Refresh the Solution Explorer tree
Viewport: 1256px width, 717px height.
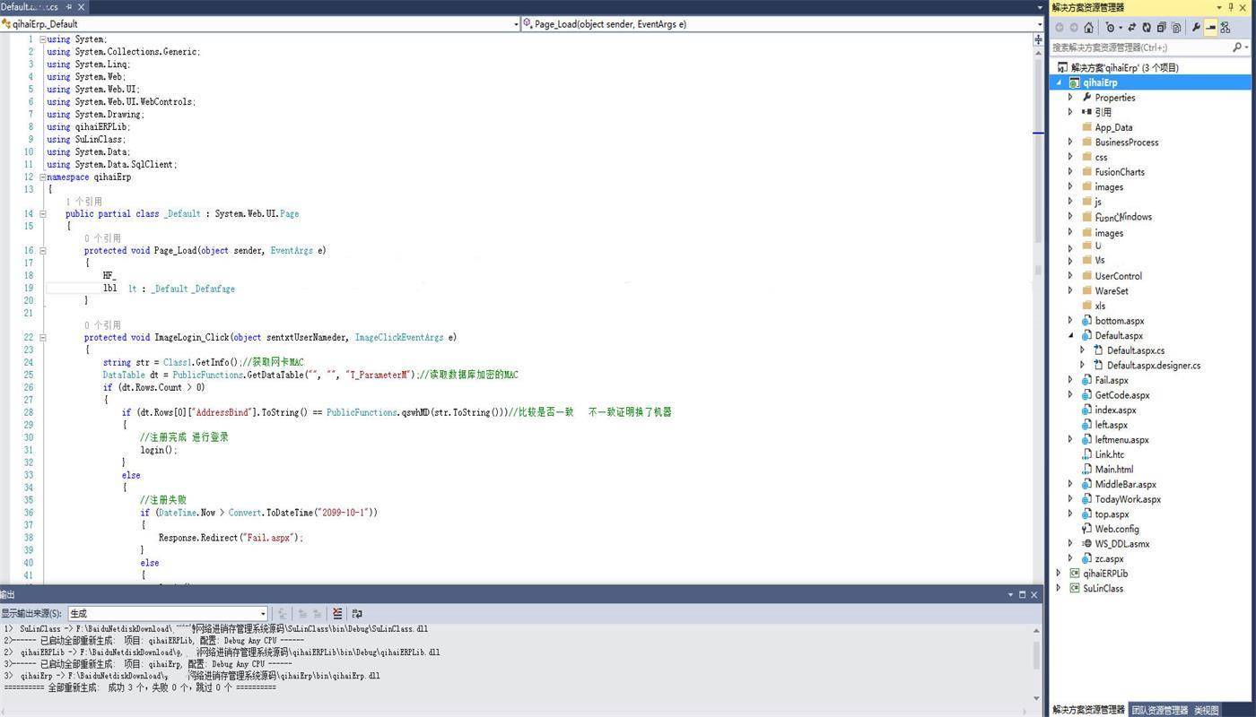(1147, 28)
